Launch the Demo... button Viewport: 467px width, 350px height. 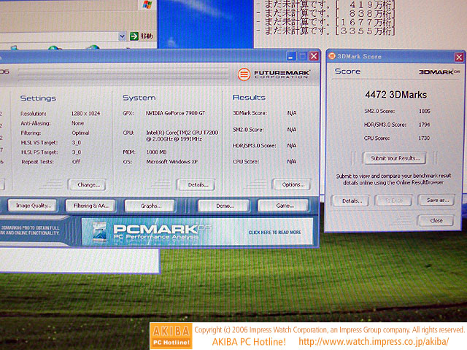[x=225, y=206]
